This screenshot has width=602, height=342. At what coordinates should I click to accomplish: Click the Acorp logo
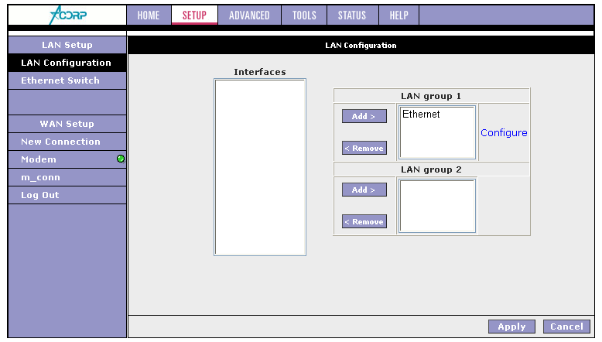pyautogui.click(x=67, y=15)
